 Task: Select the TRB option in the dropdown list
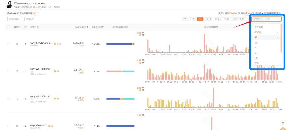pyautogui.click(x=266, y=63)
